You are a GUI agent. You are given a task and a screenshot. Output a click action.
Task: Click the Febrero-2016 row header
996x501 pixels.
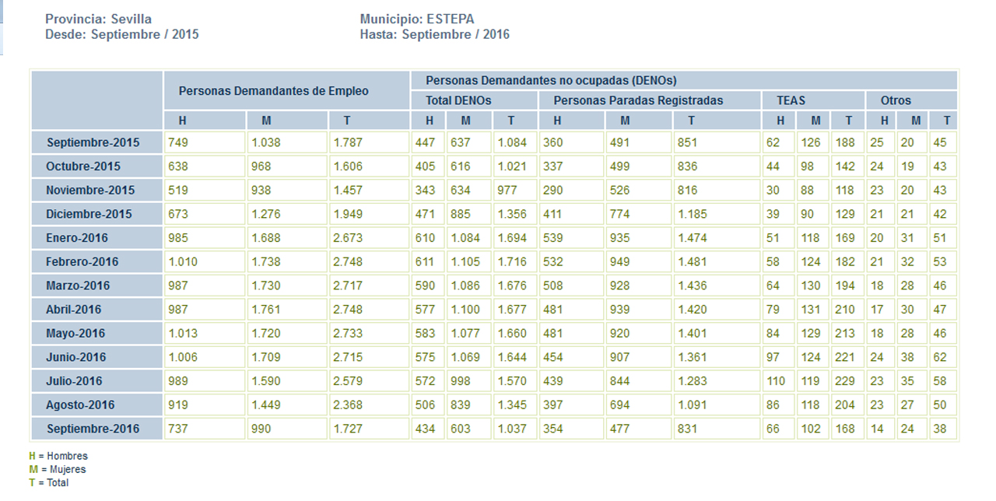pyautogui.click(x=82, y=261)
